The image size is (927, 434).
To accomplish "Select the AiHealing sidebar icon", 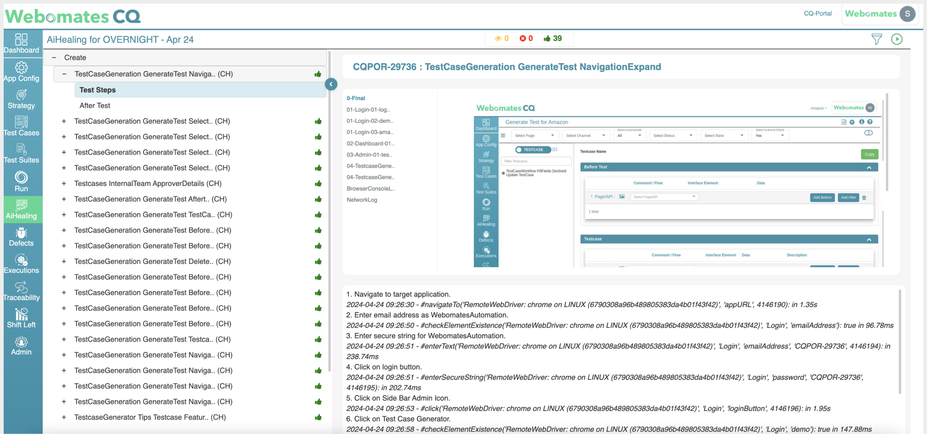I will (22, 209).
